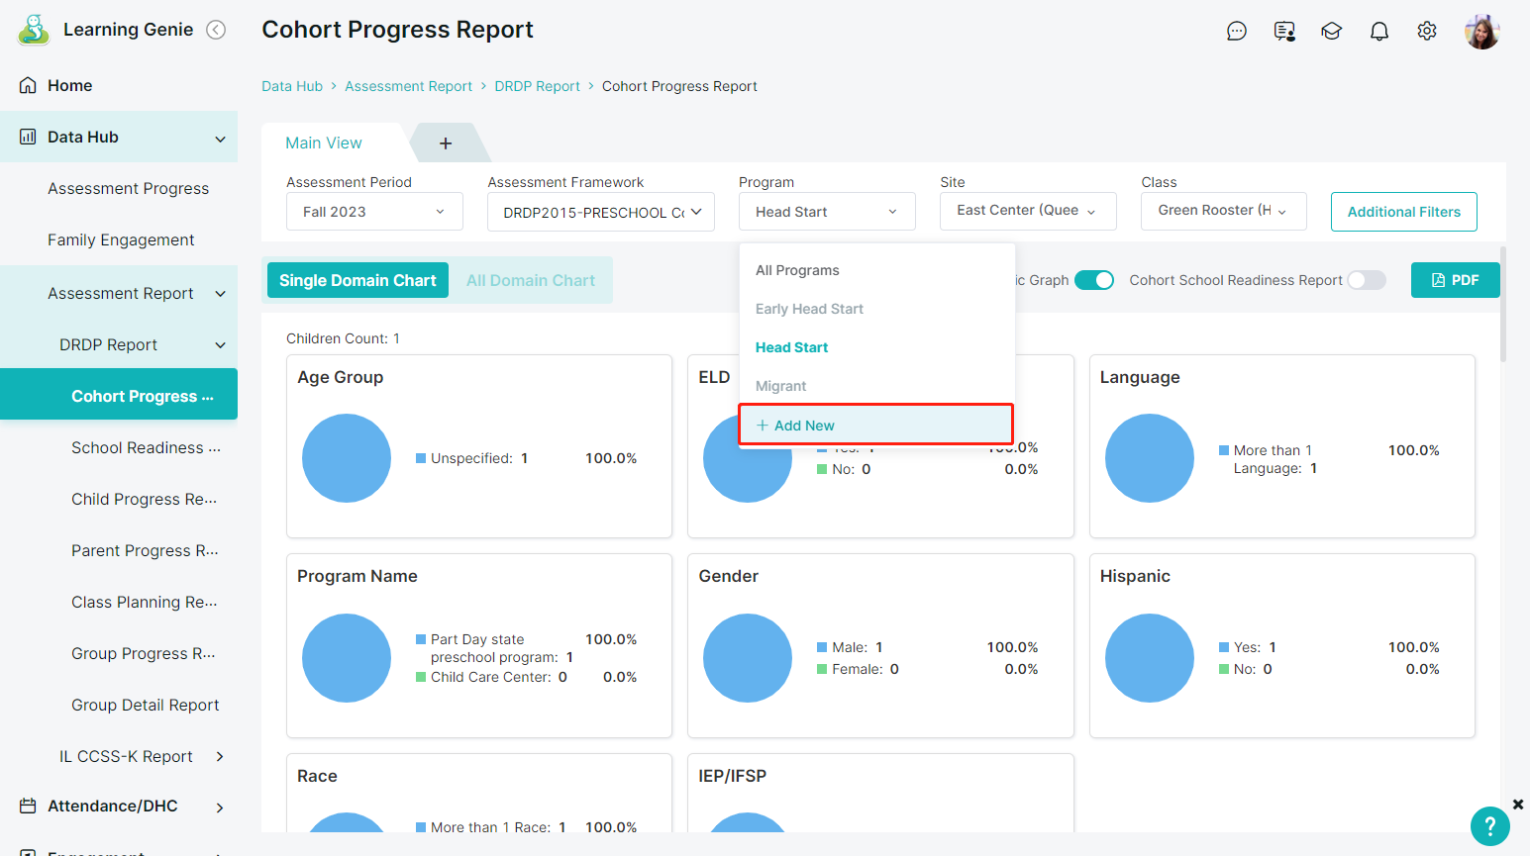Click the blue Age Group pie chart
The height and width of the screenshot is (856, 1530).
[x=347, y=458]
